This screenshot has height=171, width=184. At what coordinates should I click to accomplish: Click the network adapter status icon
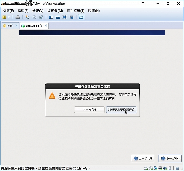coord(155,168)
